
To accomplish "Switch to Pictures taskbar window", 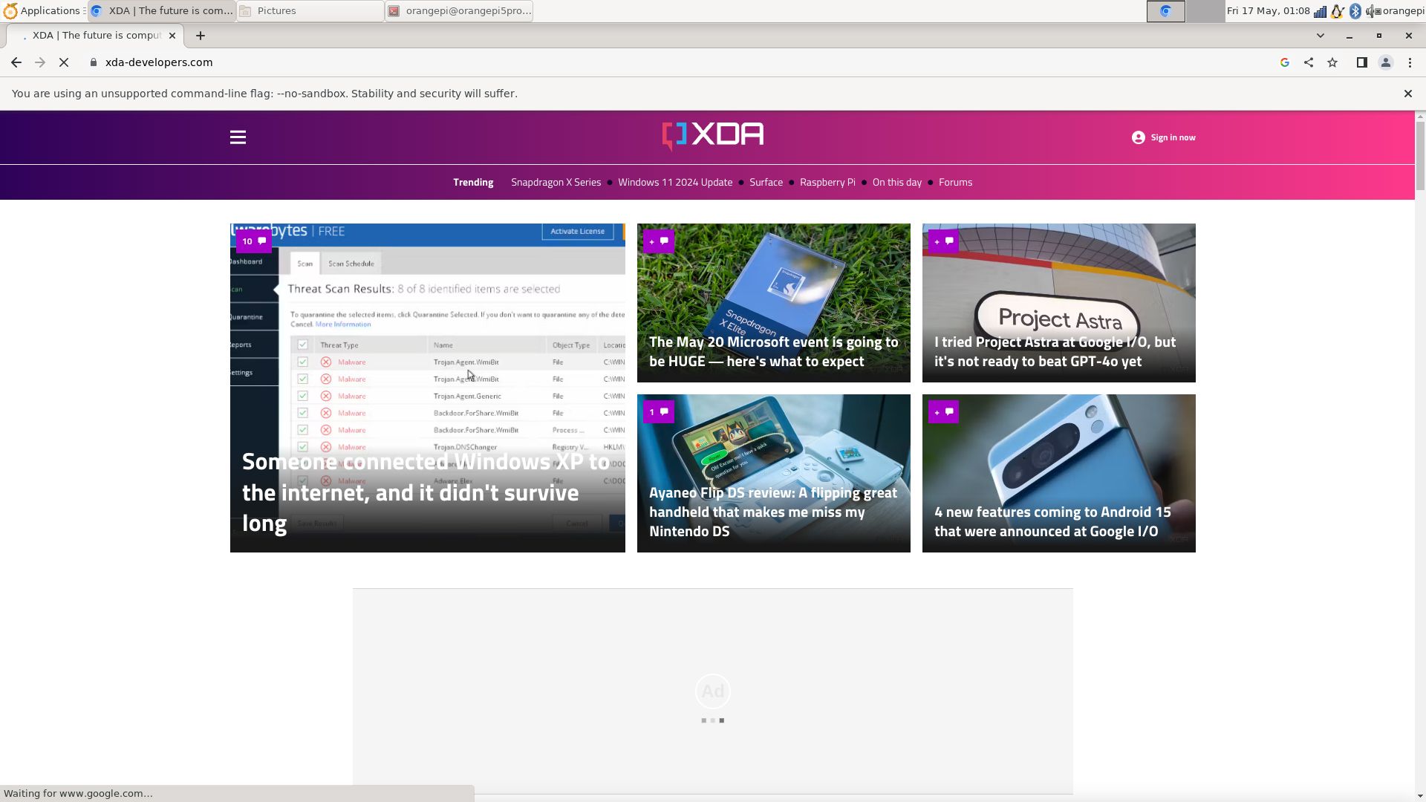I will point(310,10).
